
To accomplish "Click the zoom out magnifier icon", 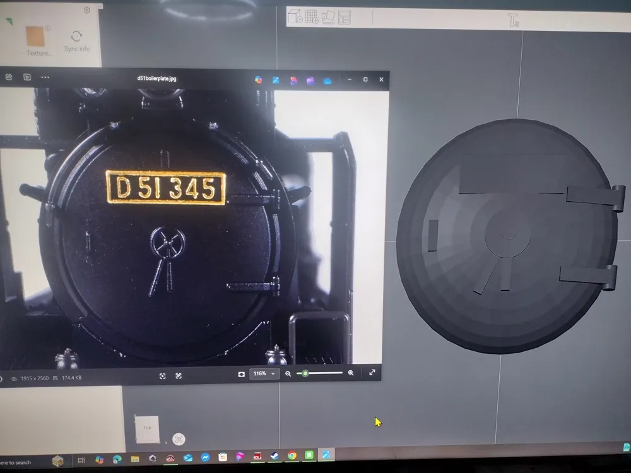I will 288,374.
